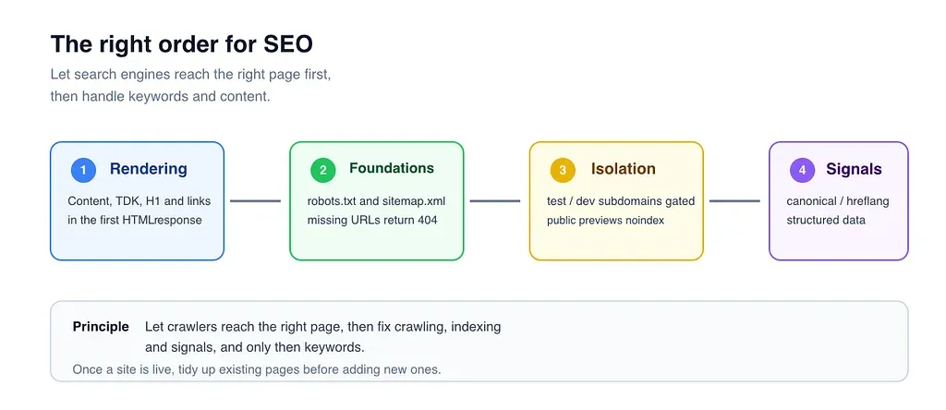Click the connector line between Isolation and Signals
Image resolution: width=946 pixels, height=410 pixels.
click(734, 200)
